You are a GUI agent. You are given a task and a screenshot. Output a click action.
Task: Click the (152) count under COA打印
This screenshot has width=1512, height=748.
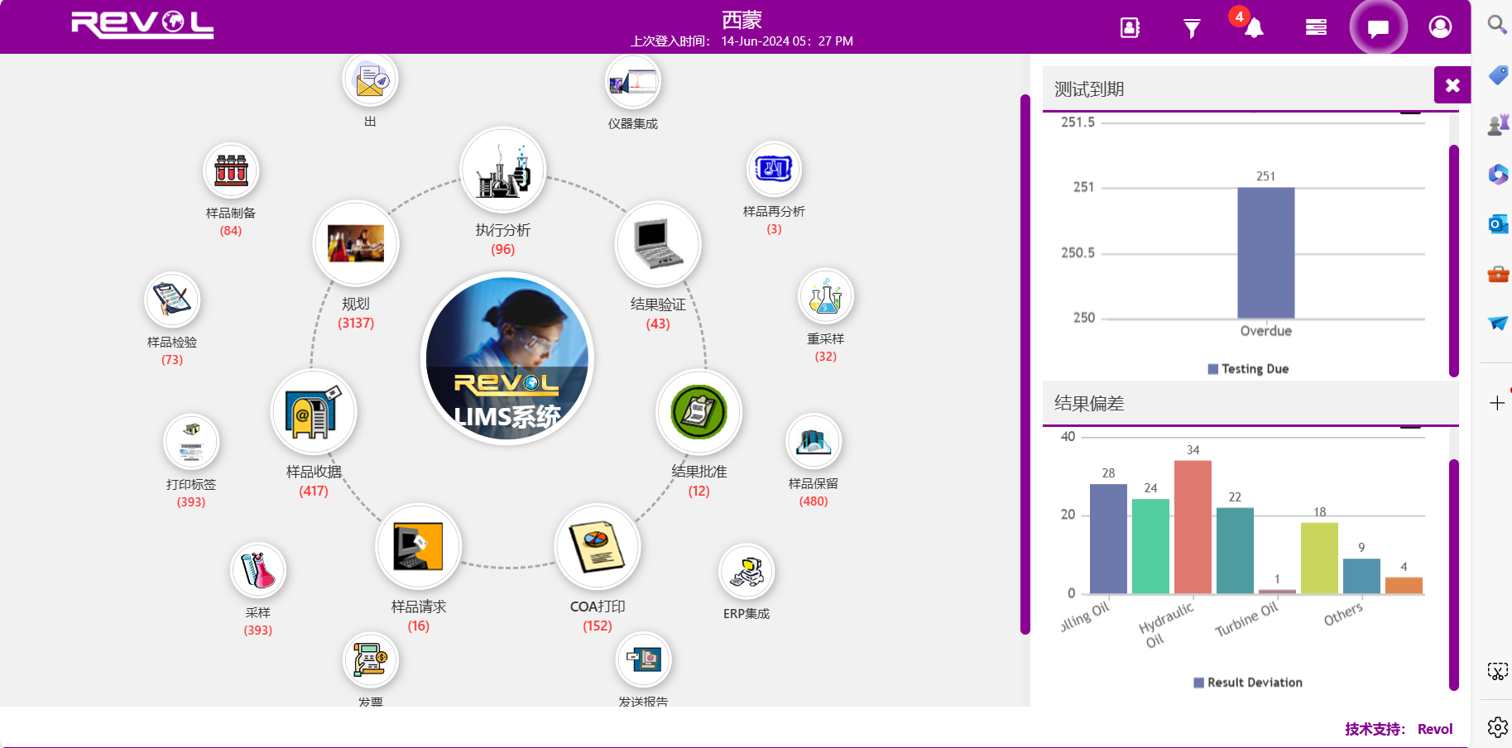[598, 626]
